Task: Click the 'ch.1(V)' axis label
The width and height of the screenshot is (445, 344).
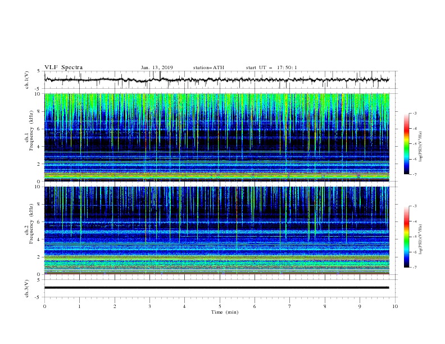Action: click(27, 80)
